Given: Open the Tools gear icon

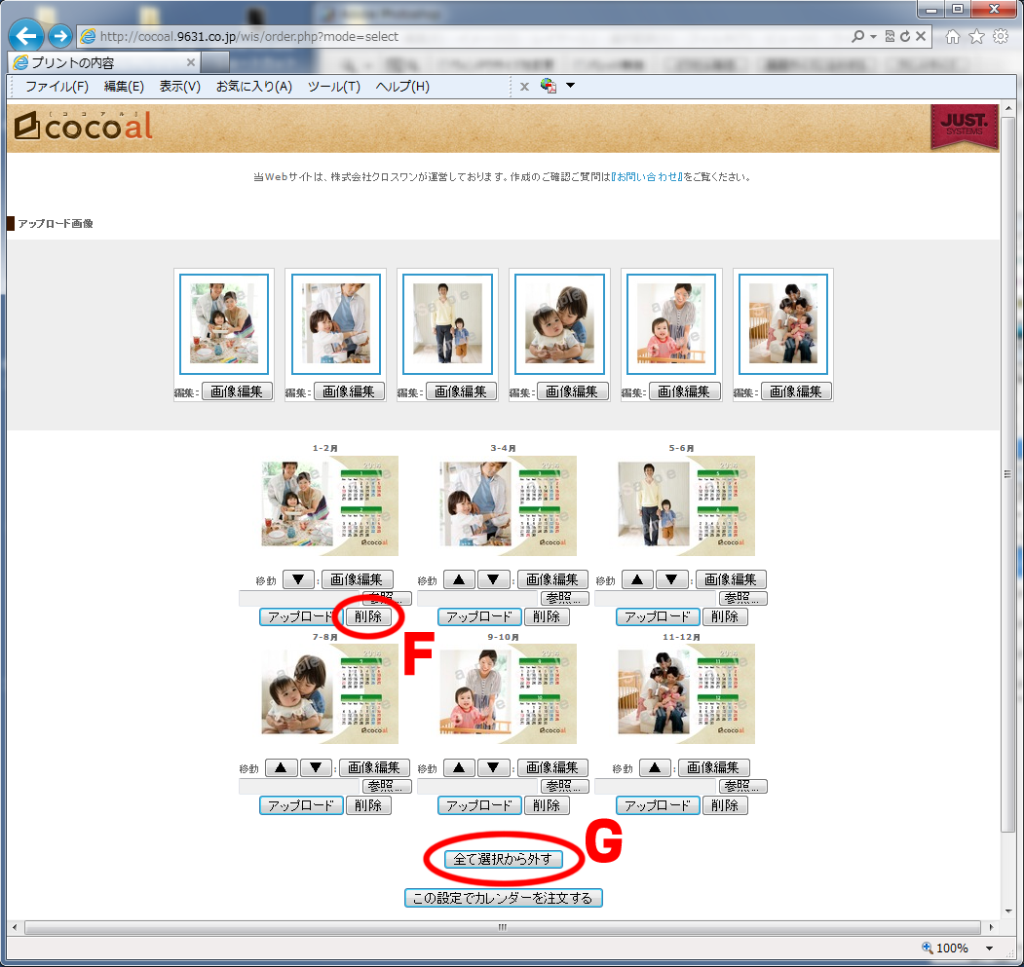Looking at the screenshot, I should tap(1000, 37).
